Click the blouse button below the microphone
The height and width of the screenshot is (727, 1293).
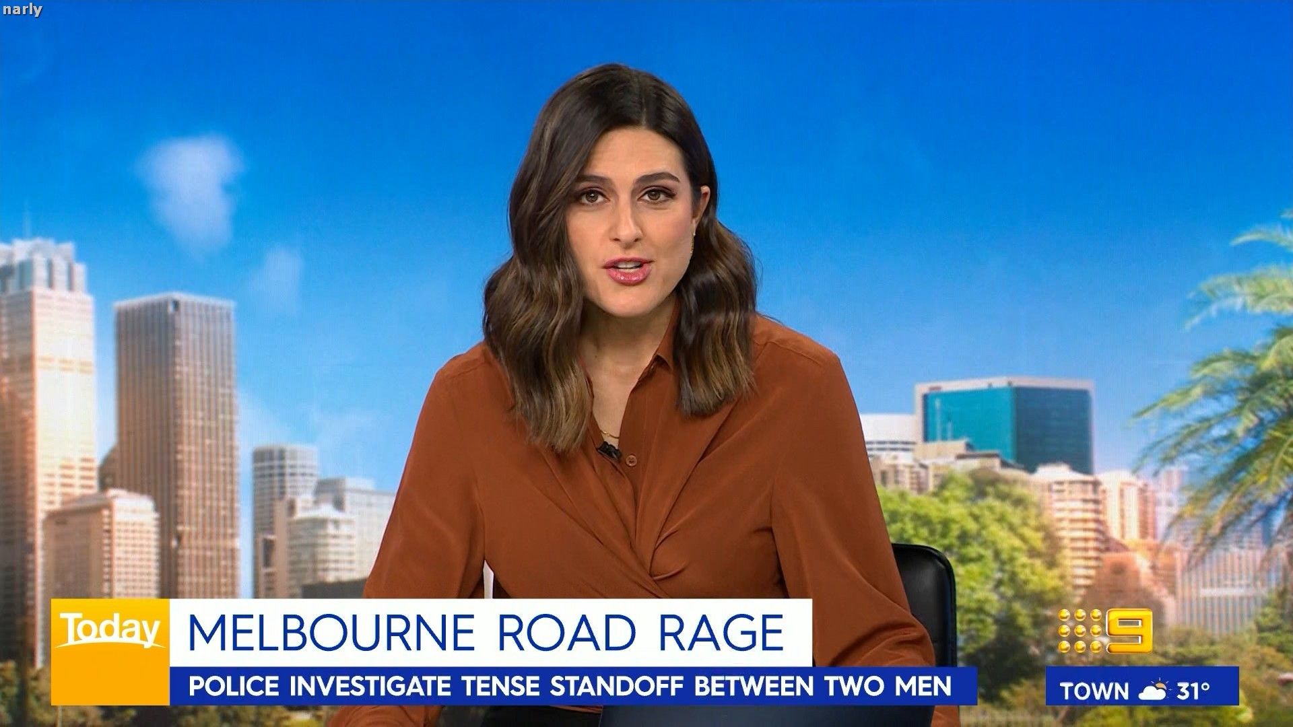[x=631, y=460]
